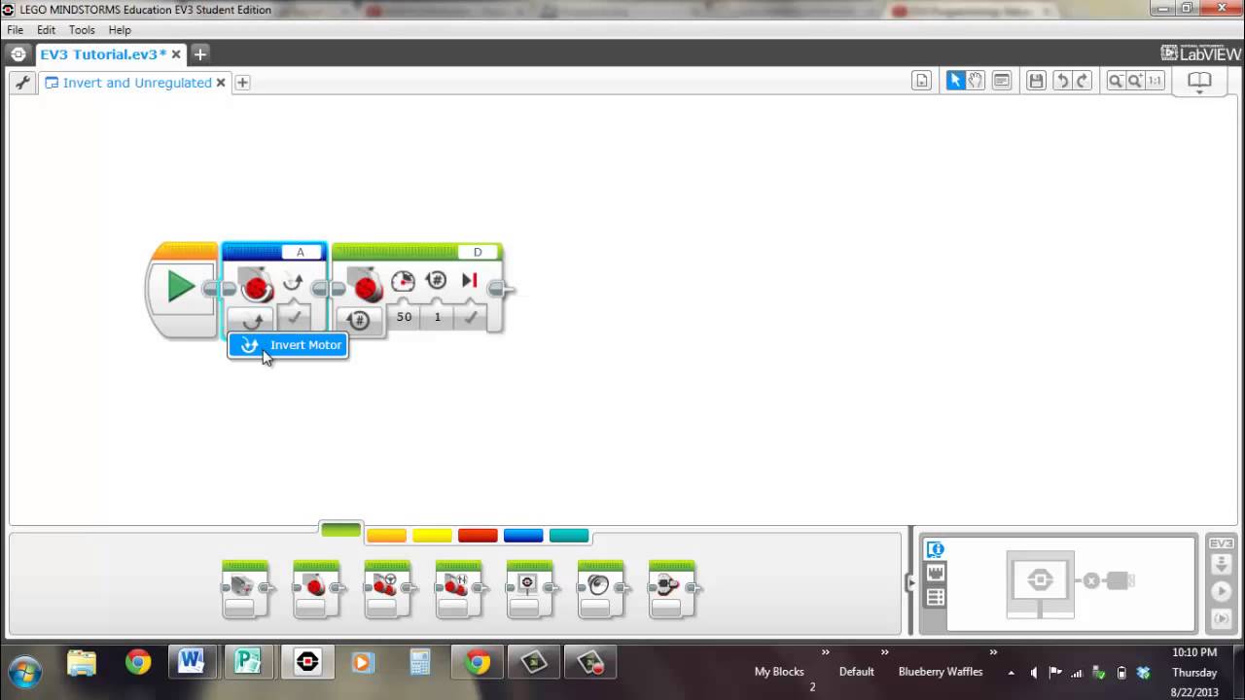Open mode selector on Invert Motor block
The width and height of the screenshot is (1245, 700).
pyautogui.click(x=252, y=320)
